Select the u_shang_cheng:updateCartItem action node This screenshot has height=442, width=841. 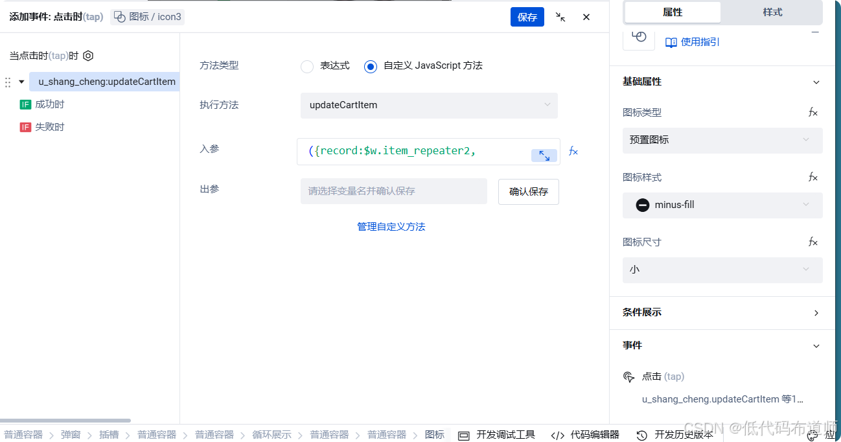click(104, 82)
